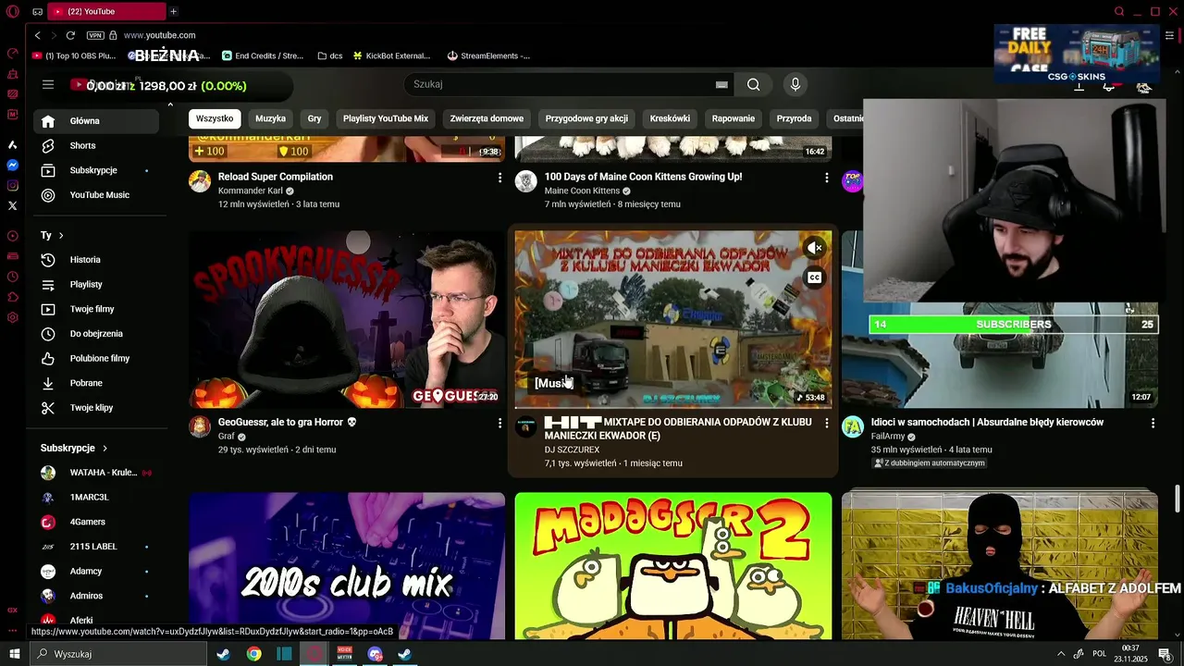Viewport: 1184px width, 666px height.
Task: Open Instagram in Opera sidebar
Action: [x=12, y=185]
